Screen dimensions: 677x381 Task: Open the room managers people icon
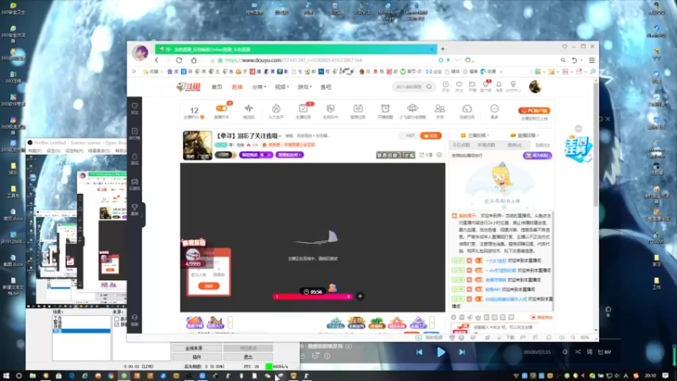pos(439,108)
